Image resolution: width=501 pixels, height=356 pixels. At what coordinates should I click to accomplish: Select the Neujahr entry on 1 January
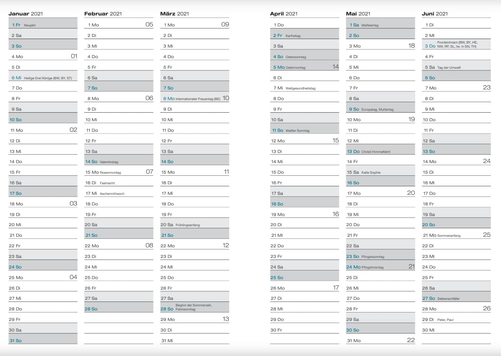tap(30, 25)
